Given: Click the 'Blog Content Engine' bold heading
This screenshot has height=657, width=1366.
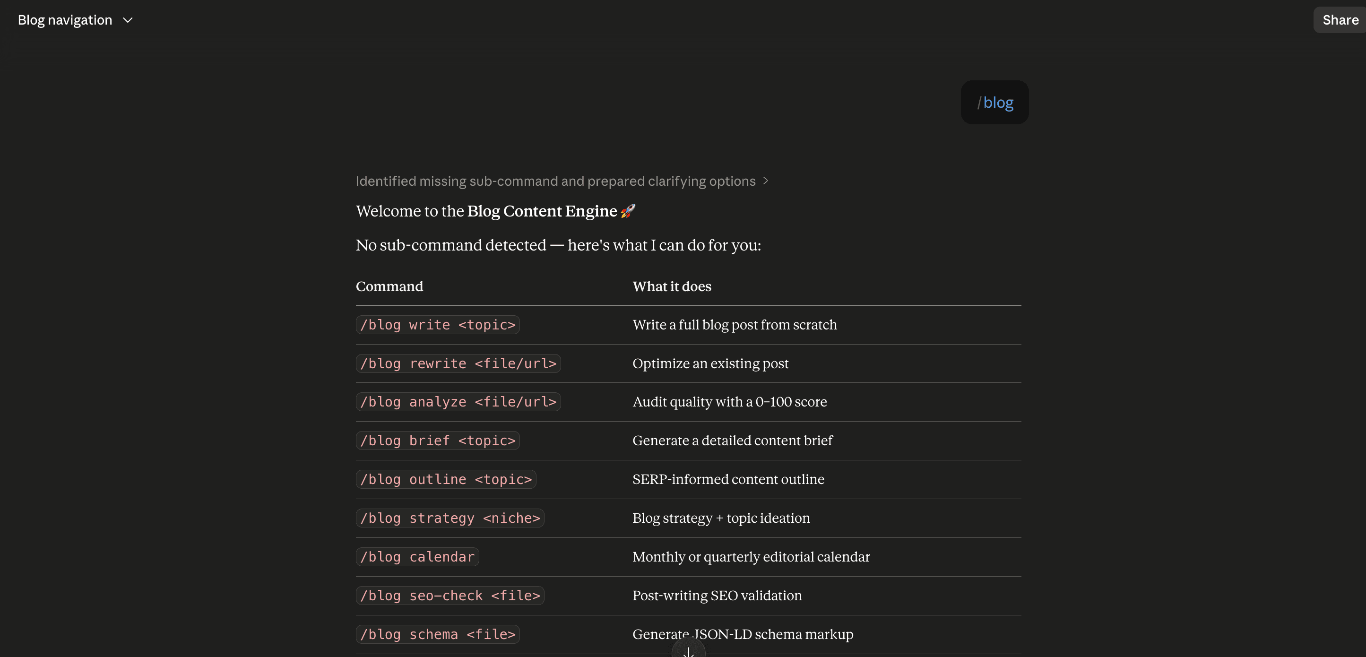Looking at the screenshot, I should click(x=541, y=211).
